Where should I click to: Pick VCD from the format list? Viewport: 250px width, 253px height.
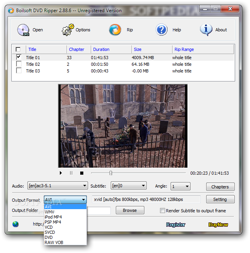pos(65,227)
